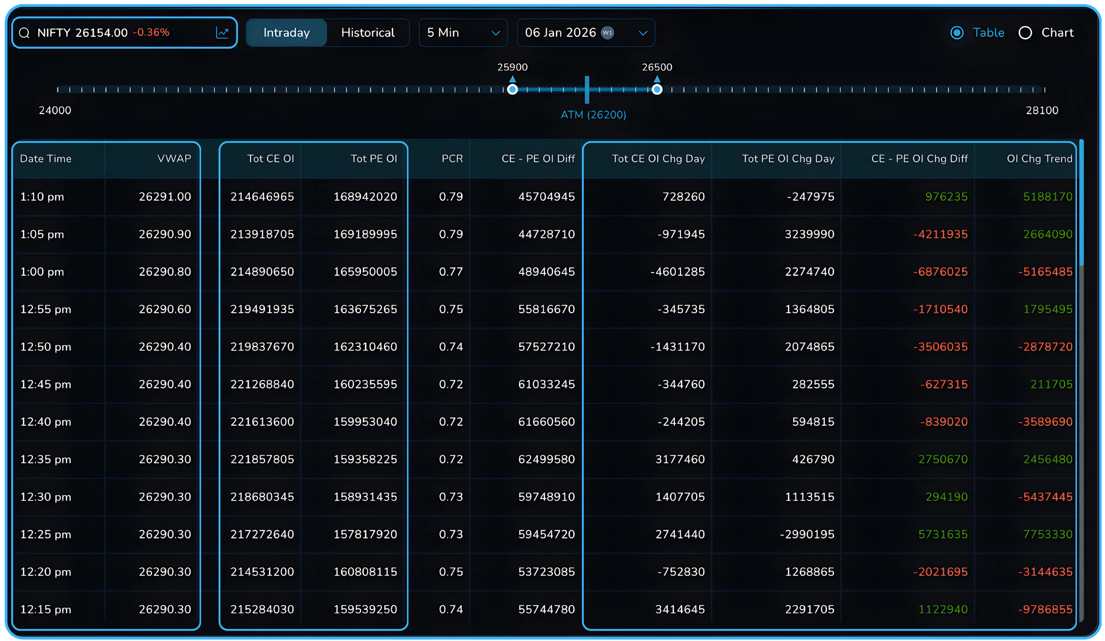Click the table's vertical scrollbar thumb

(x=1081, y=202)
